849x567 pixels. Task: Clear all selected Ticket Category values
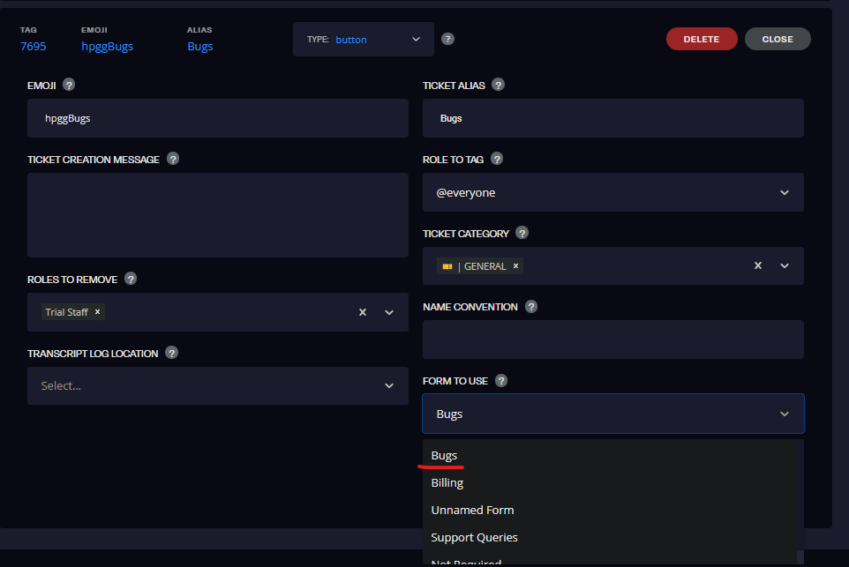(758, 265)
